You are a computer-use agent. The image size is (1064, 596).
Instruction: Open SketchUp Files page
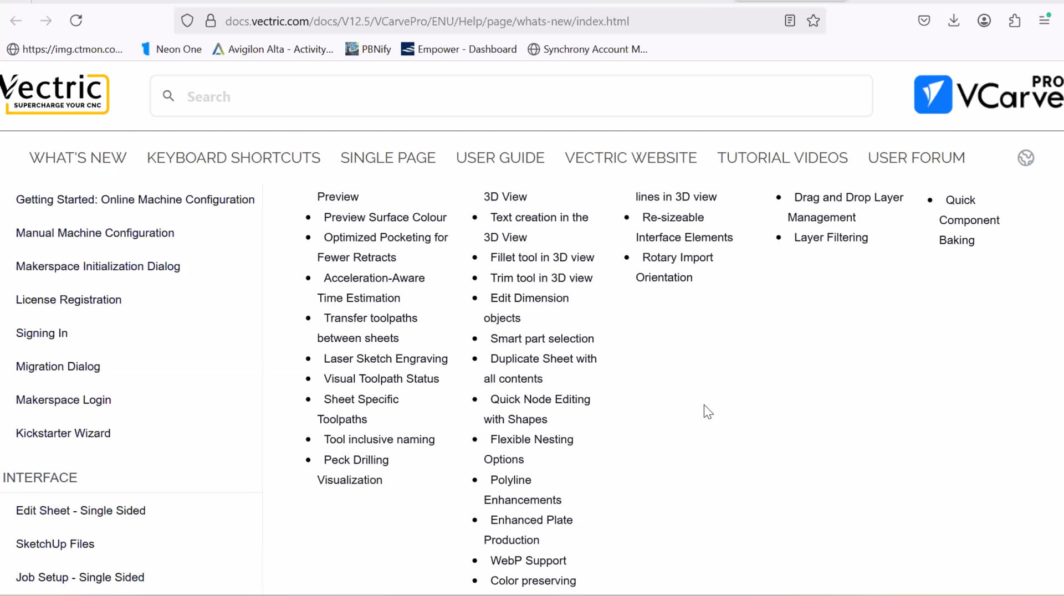(x=55, y=544)
